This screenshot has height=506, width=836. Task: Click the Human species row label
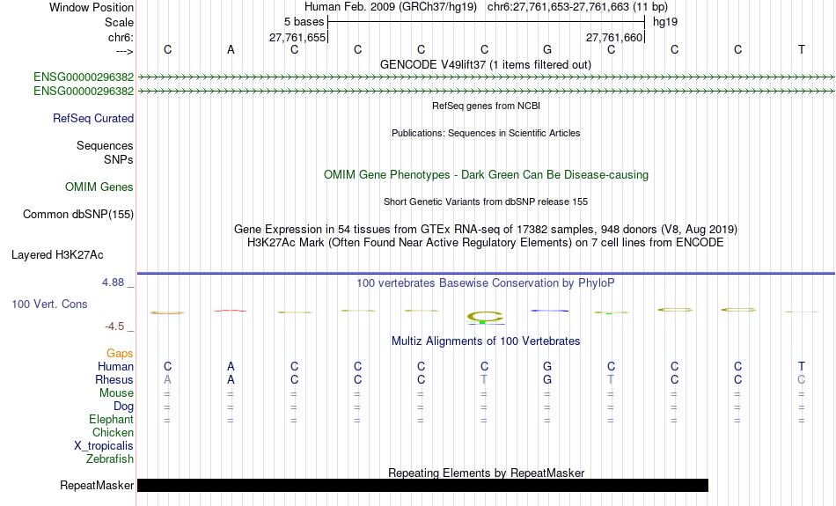coord(115,366)
